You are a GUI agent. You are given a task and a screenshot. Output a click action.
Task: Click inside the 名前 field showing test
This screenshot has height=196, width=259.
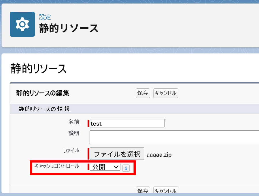pyautogui.click(x=127, y=123)
